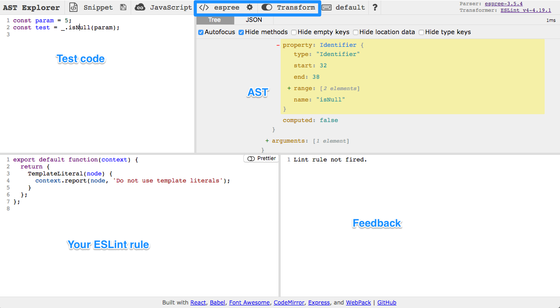
Task: Uncheck the Autofocus checkbox
Action: (x=201, y=32)
